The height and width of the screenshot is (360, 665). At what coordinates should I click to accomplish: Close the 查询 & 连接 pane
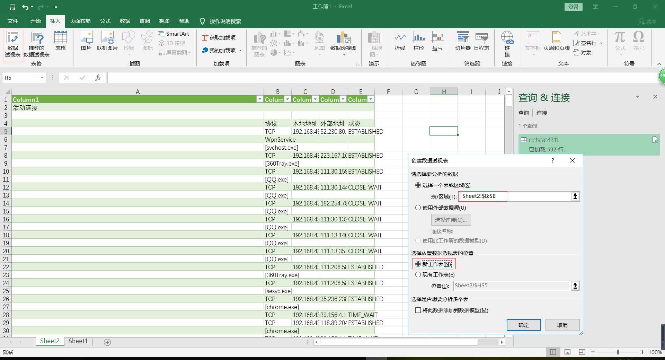[x=655, y=97]
